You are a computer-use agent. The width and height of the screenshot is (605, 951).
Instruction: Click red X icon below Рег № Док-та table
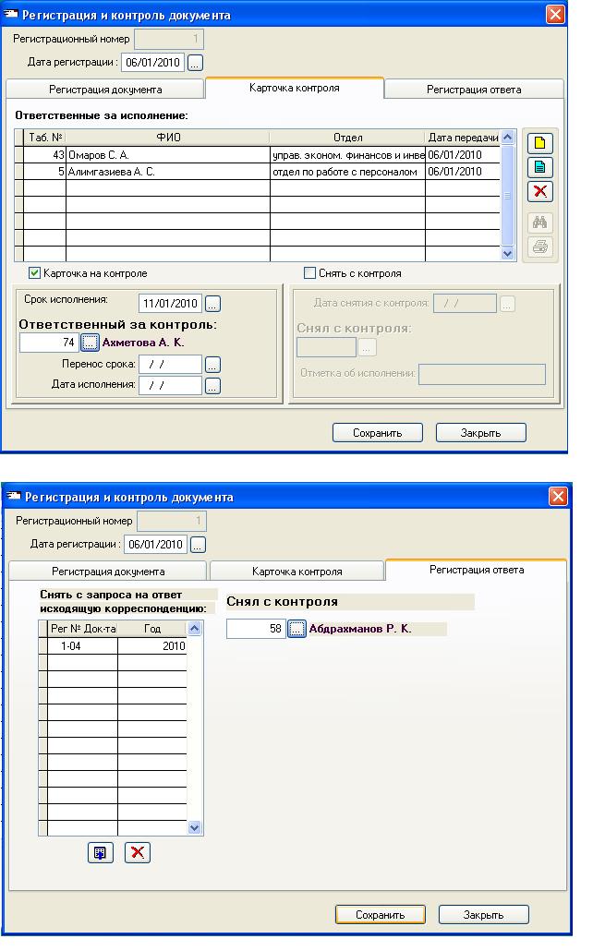[137, 853]
